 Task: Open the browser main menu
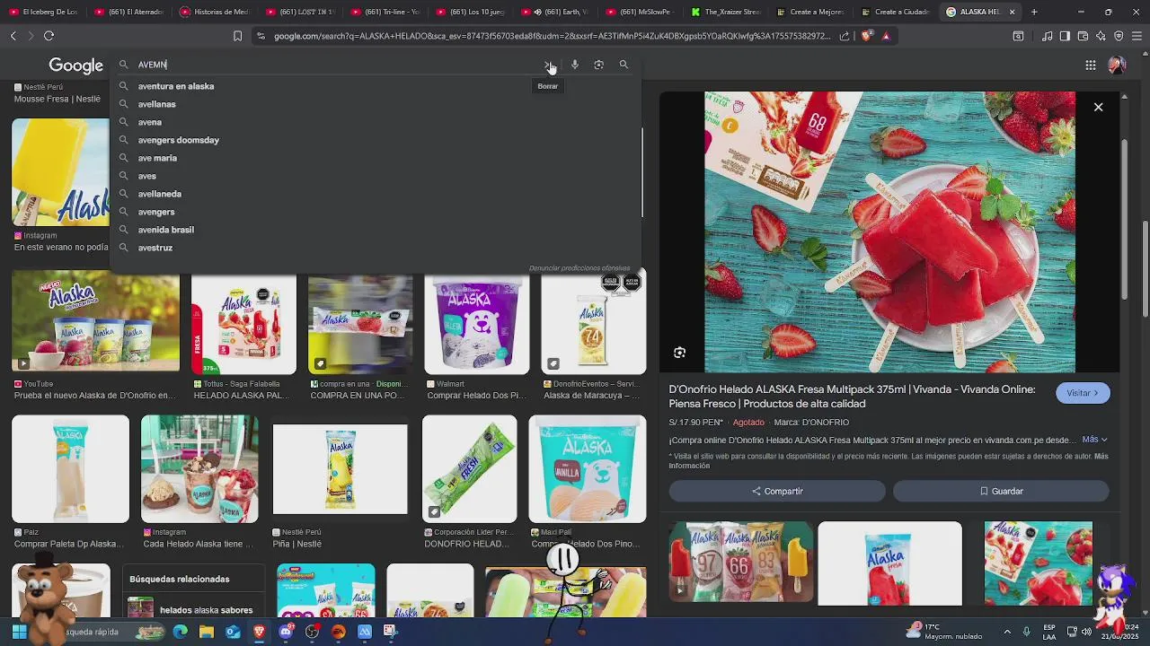click(1137, 36)
